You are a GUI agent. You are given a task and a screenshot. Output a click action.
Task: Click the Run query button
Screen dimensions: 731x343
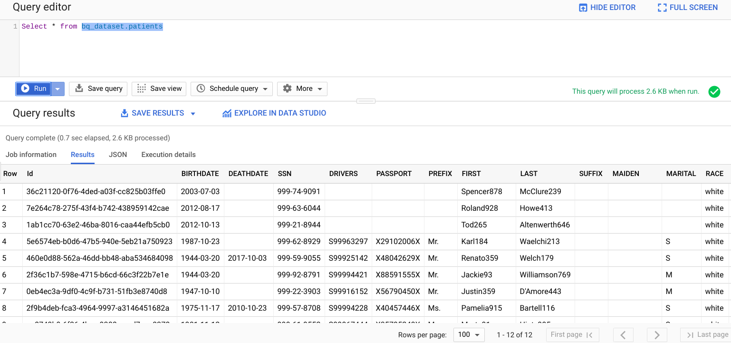coord(34,88)
